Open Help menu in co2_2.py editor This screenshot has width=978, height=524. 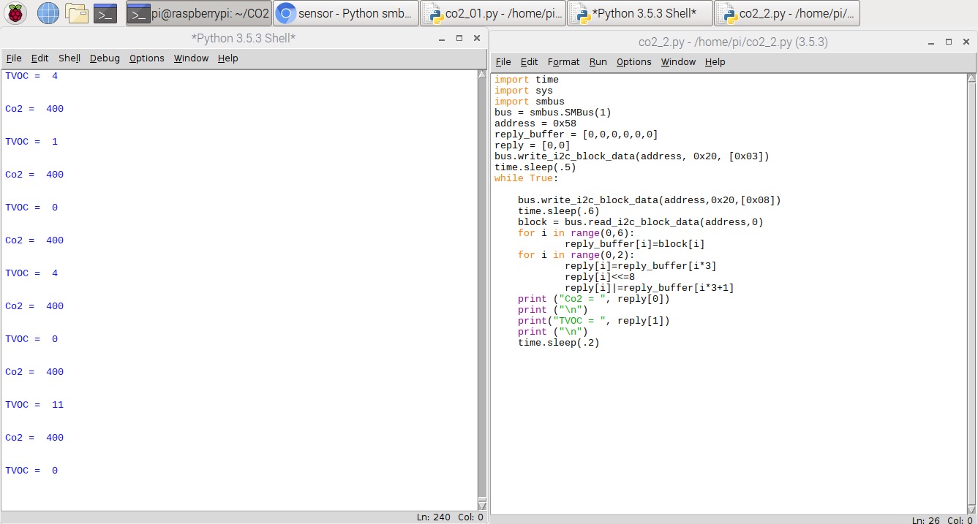pyautogui.click(x=715, y=62)
